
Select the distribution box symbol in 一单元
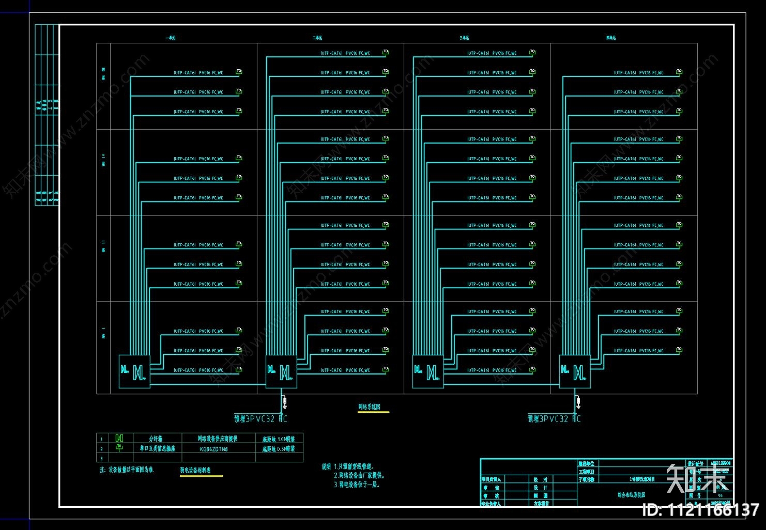tap(134, 371)
